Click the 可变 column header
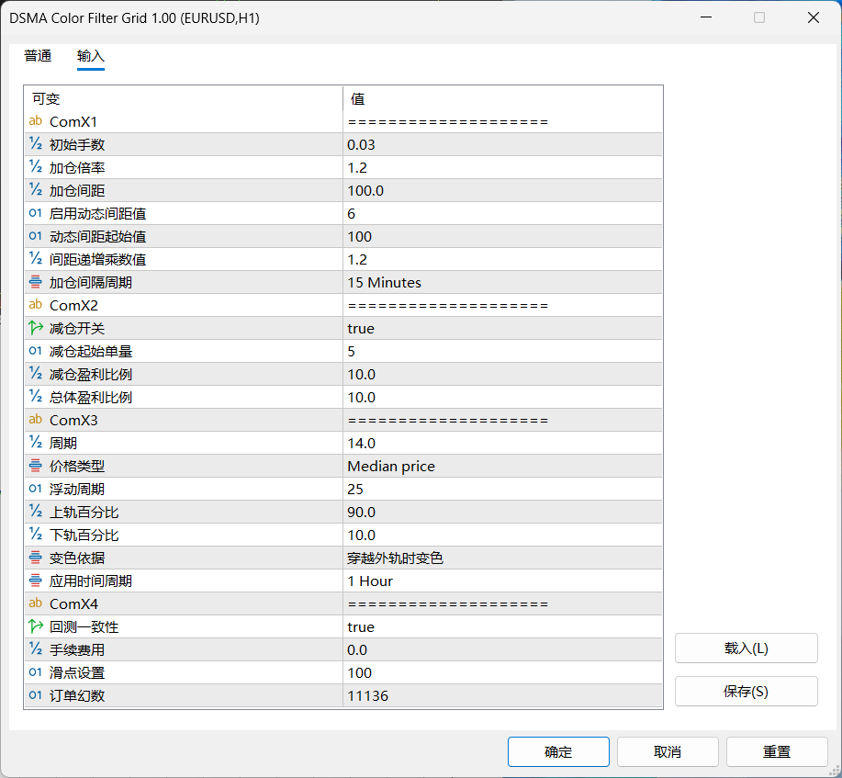Screen dimensions: 842x778 (183, 99)
